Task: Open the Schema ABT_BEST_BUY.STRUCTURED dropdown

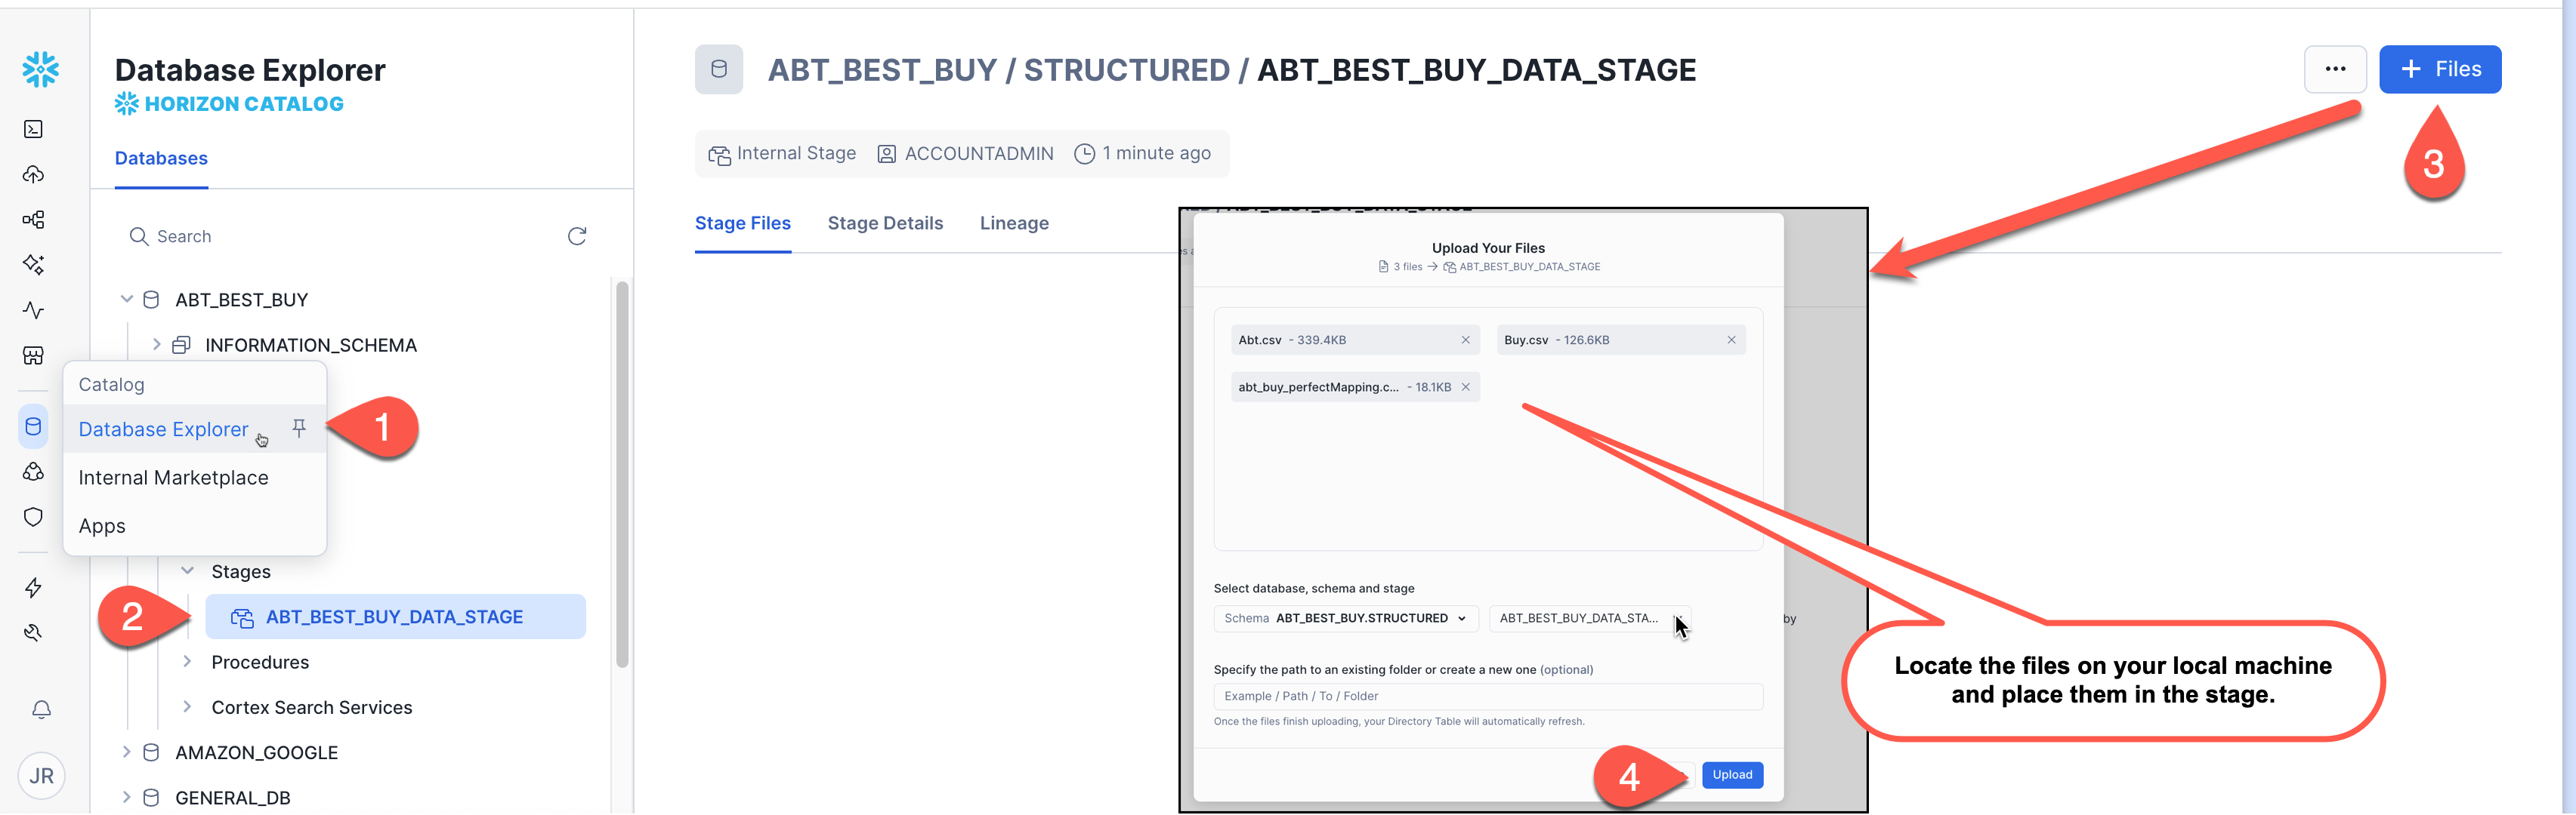Action: pos(1345,618)
